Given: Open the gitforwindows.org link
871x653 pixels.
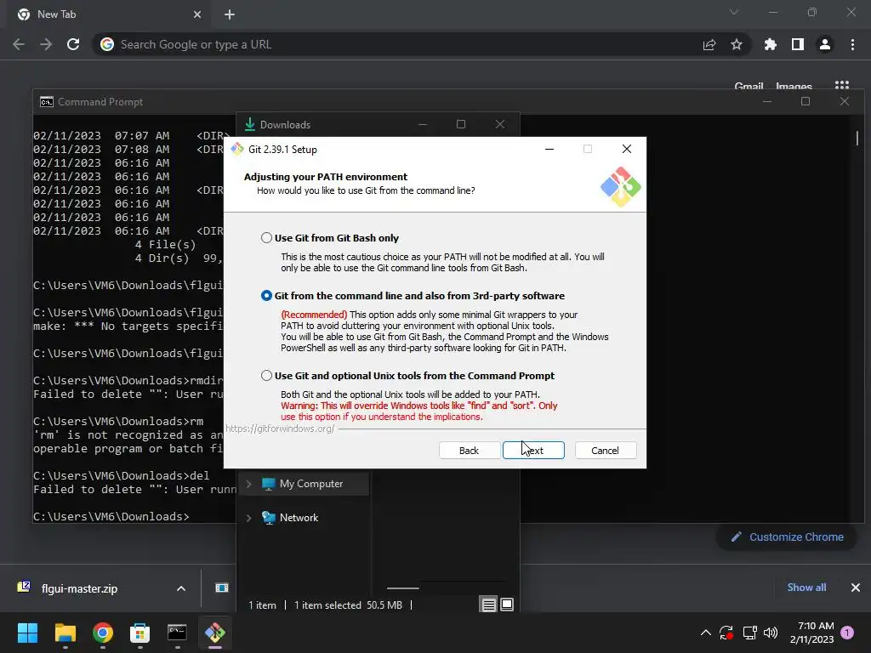Looking at the screenshot, I should [280, 429].
